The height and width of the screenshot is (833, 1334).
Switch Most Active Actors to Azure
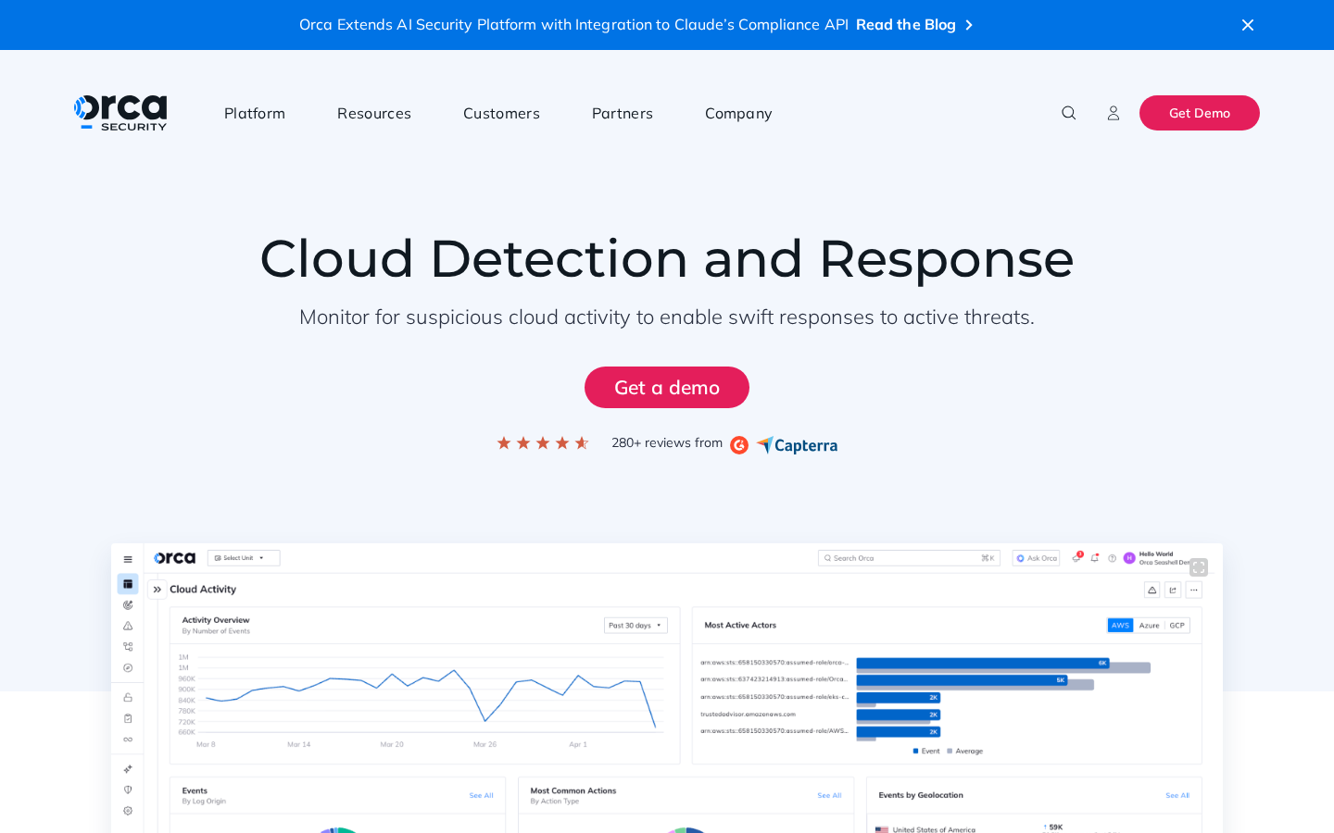coord(1149,626)
